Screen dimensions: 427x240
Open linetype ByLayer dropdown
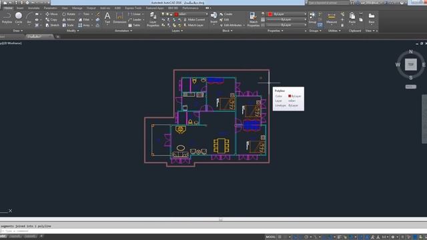coord(286,25)
